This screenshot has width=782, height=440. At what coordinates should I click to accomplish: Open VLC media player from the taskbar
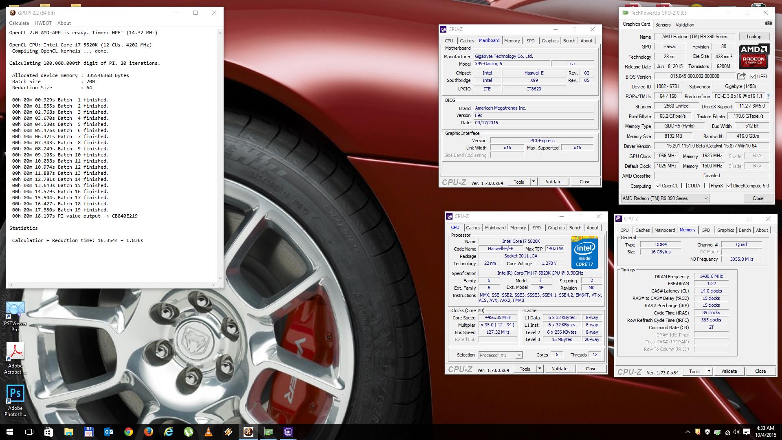coord(208,432)
